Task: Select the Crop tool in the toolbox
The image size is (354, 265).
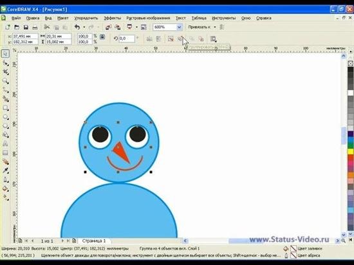Action: pos(6,72)
